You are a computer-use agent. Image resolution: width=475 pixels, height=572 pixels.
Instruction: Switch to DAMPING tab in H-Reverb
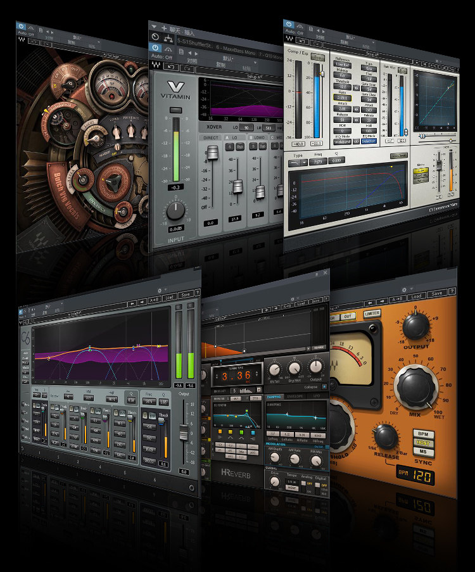click(274, 397)
